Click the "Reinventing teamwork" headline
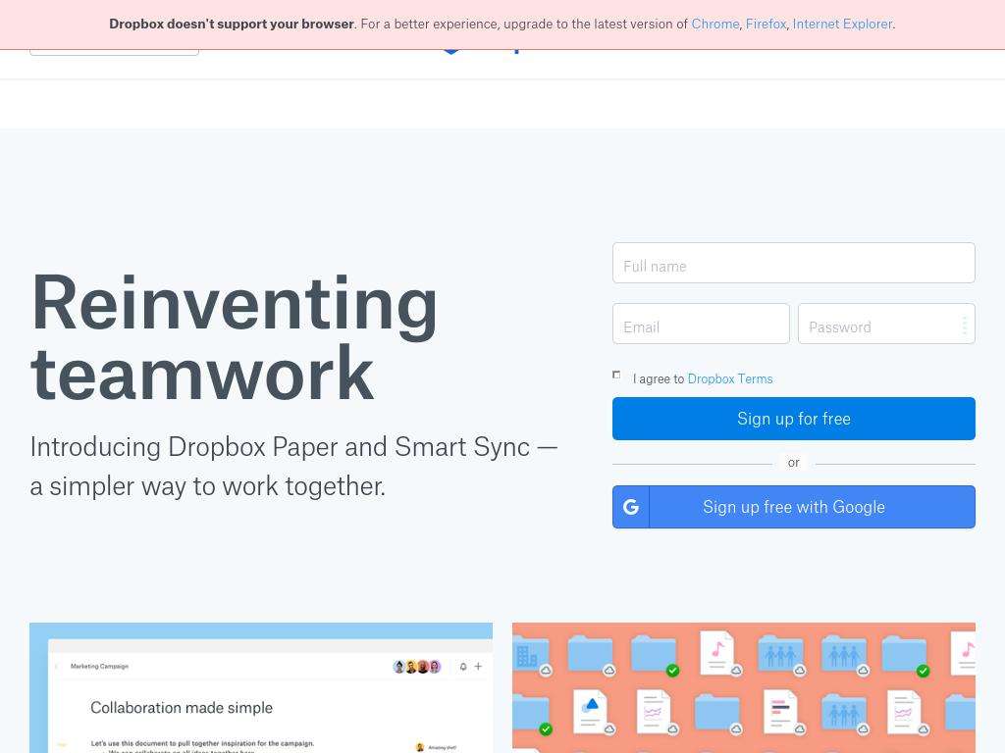The width and height of the screenshot is (1005, 753). [x=234, y=337]
